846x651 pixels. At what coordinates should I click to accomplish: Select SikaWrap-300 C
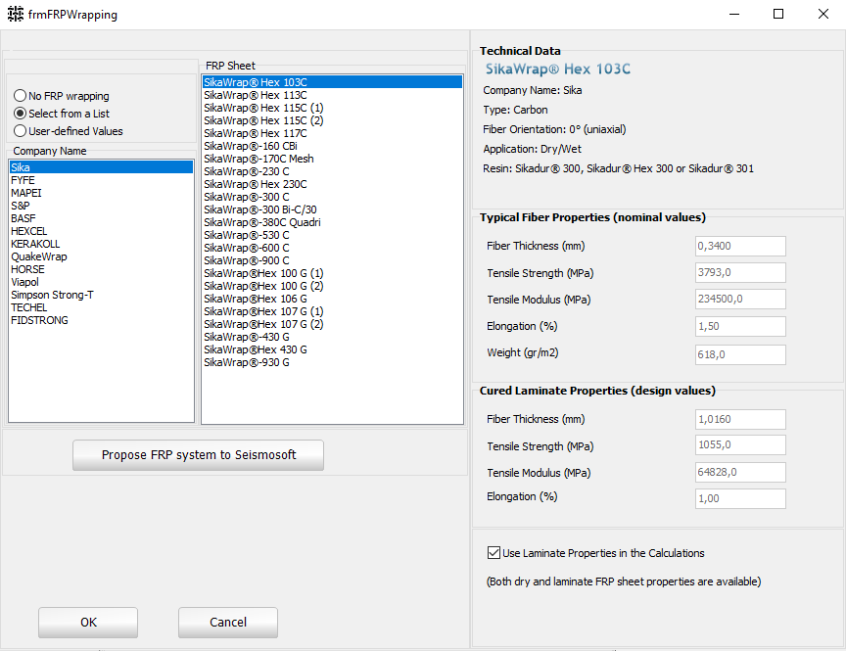tap(332, 197)
